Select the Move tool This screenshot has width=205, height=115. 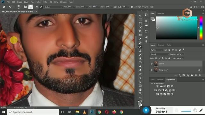pyautogui.click(x=140, y=16)
